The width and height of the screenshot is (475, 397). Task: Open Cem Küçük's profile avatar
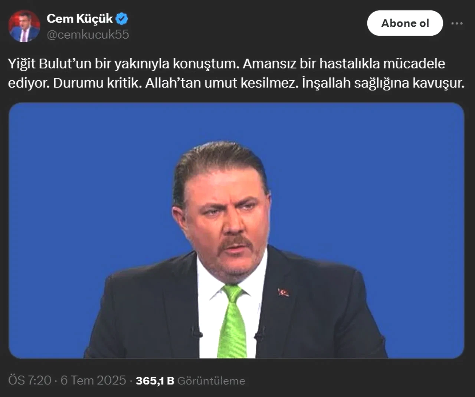pyautogui.click(x=24, y=26)
